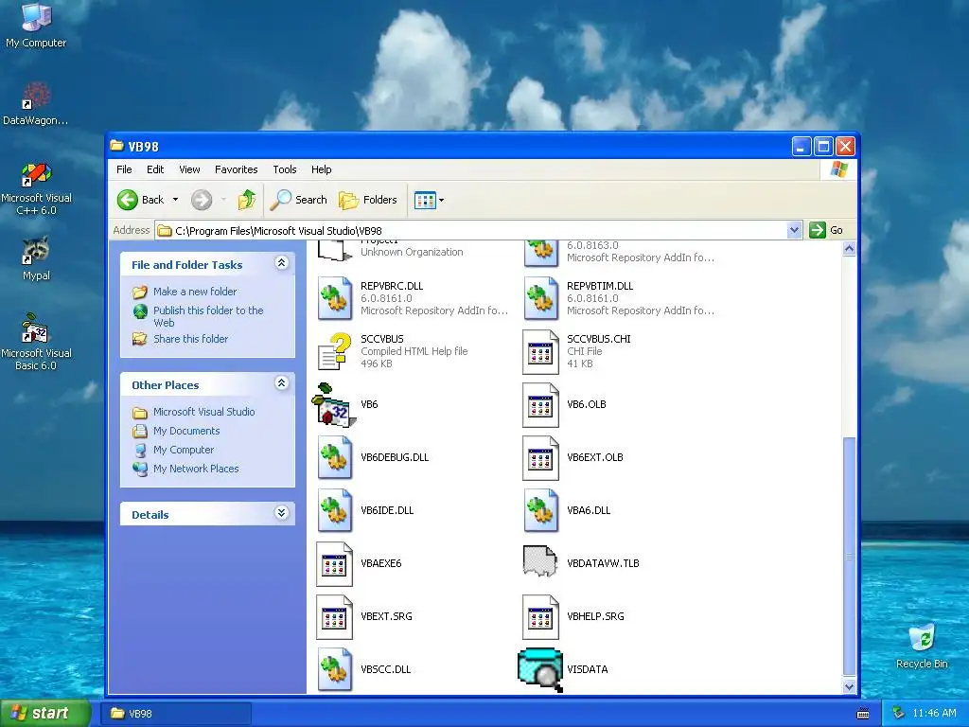Go up one folder level
Viewport: 969px width, 727px height.
point(247,200)
